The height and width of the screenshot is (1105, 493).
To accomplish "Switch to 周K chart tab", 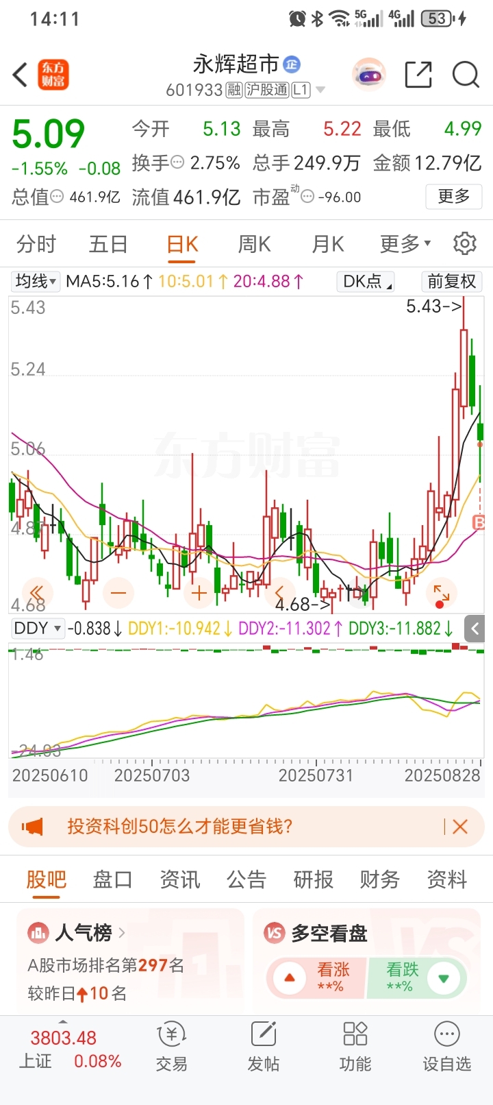I will click(254, 243).
